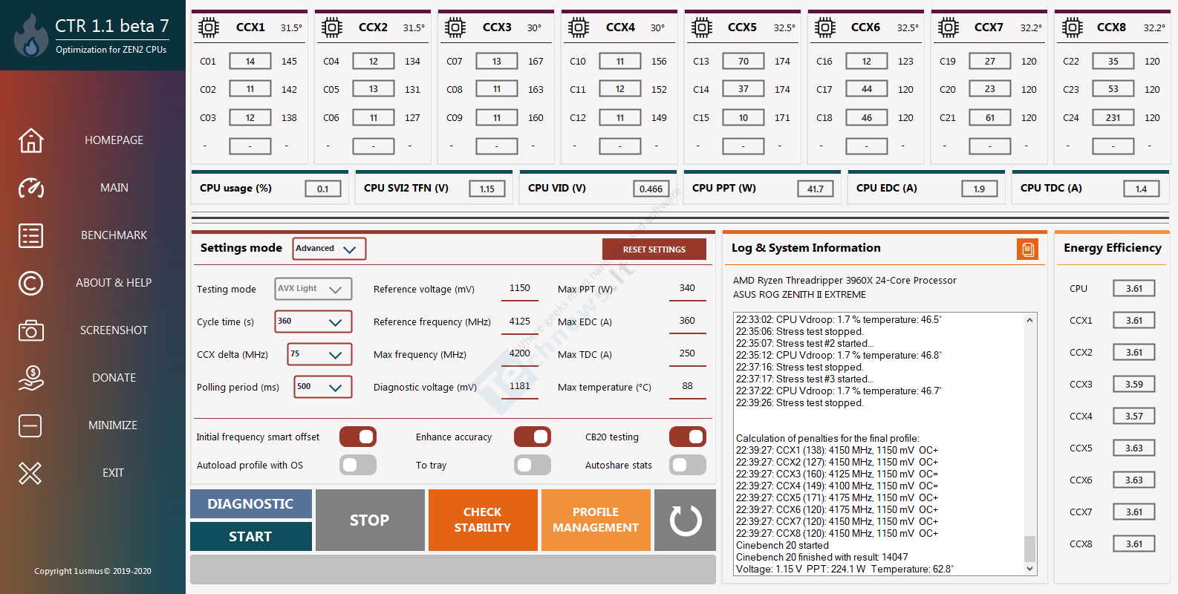The height and width of the screenshot is (594, 1178).
Task: Open MAIN menu item
Action: tap(114, 188)
